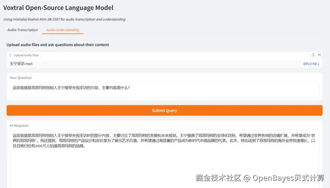The width and height of the screenshot is (330, 188).
Task: Click 'Upload audio files and ask questions' text
Action: click(x=58, y=45)
